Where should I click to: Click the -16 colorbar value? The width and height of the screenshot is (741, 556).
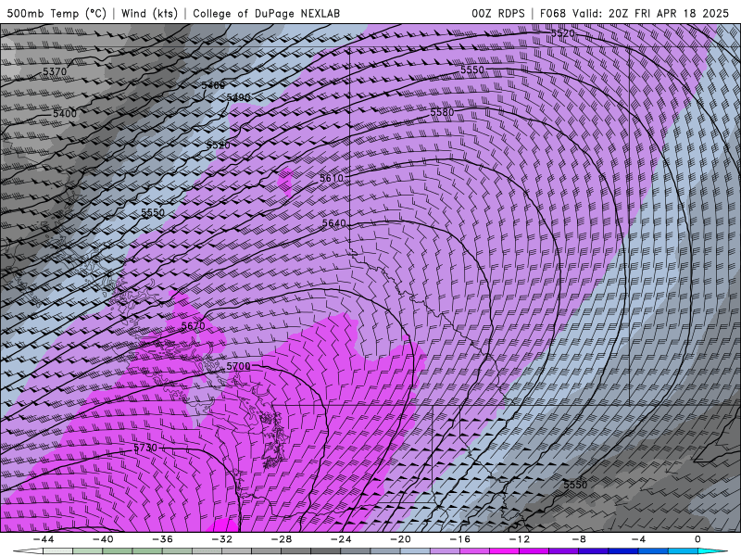tap(460, 539)
